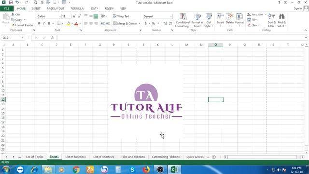Click the Windows Start orb
The image size is (309, 174).
pos(6,170)
